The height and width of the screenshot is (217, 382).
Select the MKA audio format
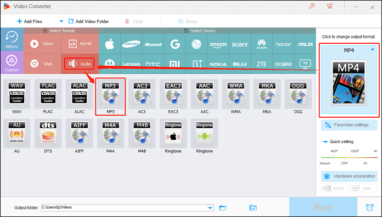pyautogui.click(x=267, y=94)
